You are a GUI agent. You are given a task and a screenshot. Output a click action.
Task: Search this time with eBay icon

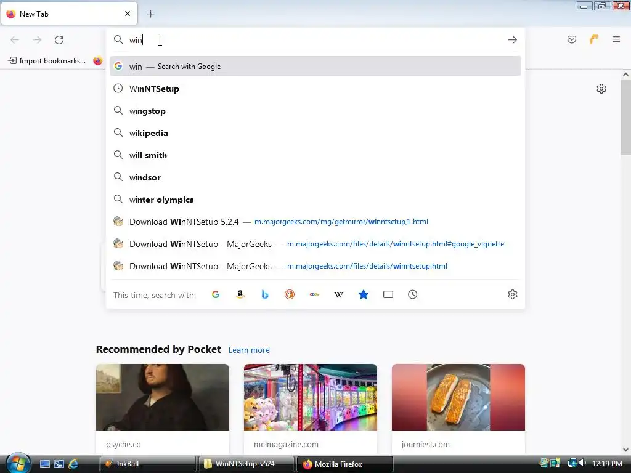(x=314, y=294)
